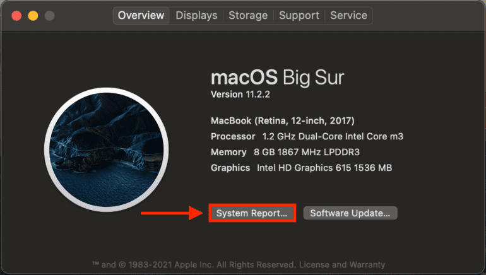Click the MacBook (Retina, 12-inch, 2017) model text

pyautogui.click(x=282, y=120)
